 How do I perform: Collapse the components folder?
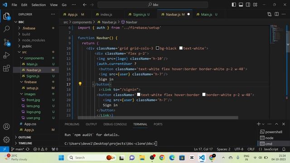pyautogui.click(x=36, y=58)
